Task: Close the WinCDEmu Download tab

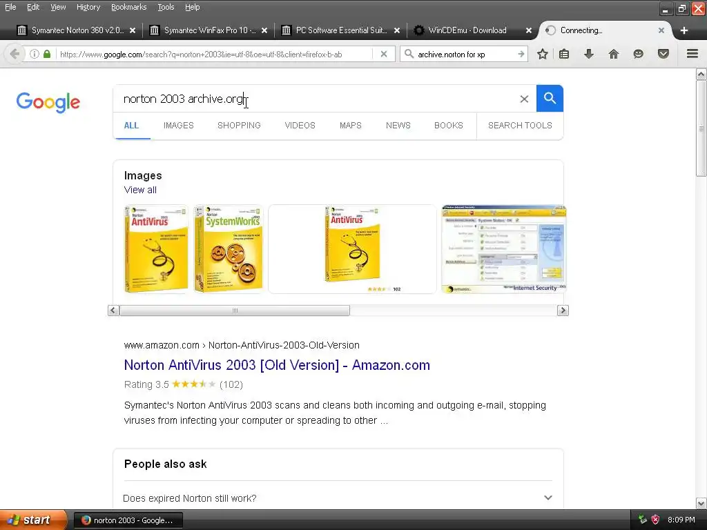Action: coord(529,30)
